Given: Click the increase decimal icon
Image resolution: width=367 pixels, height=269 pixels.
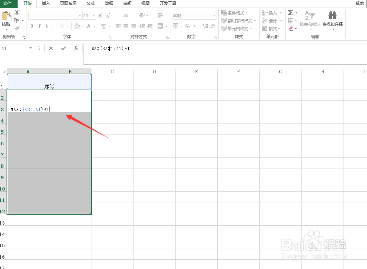Looking at the screenshot, I should click(205, 26).
